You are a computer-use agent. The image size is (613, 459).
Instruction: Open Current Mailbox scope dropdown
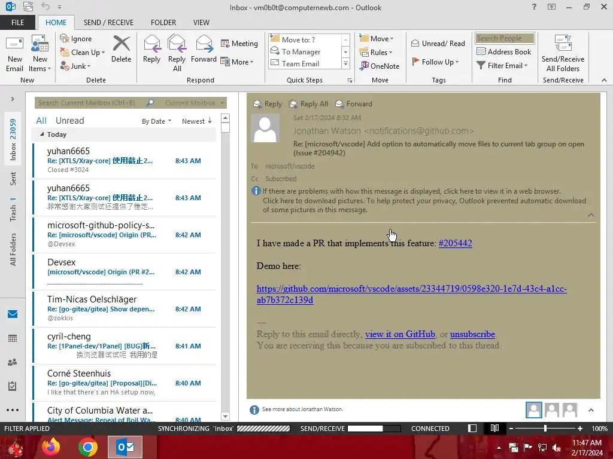click(194, 103)
